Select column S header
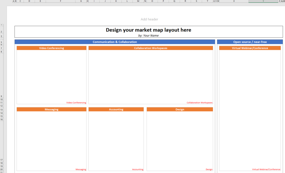The image size is (285, 173). 196,1
